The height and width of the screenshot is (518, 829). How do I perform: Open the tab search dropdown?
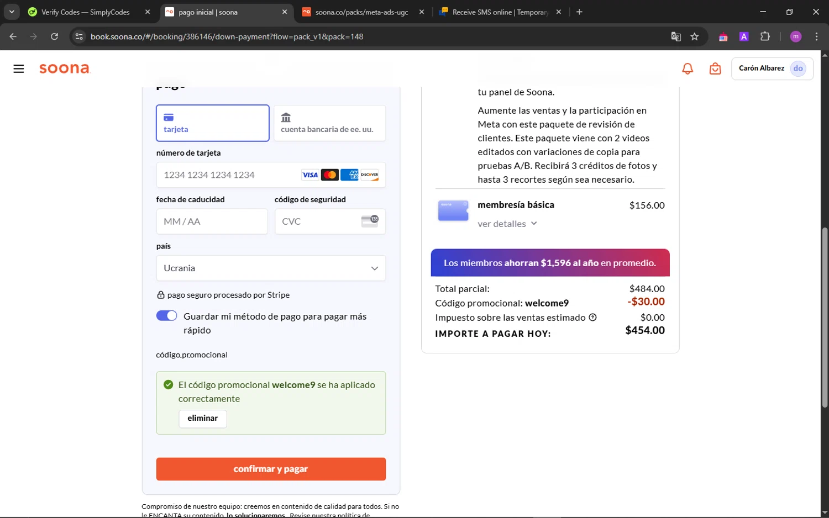[12, 12]
